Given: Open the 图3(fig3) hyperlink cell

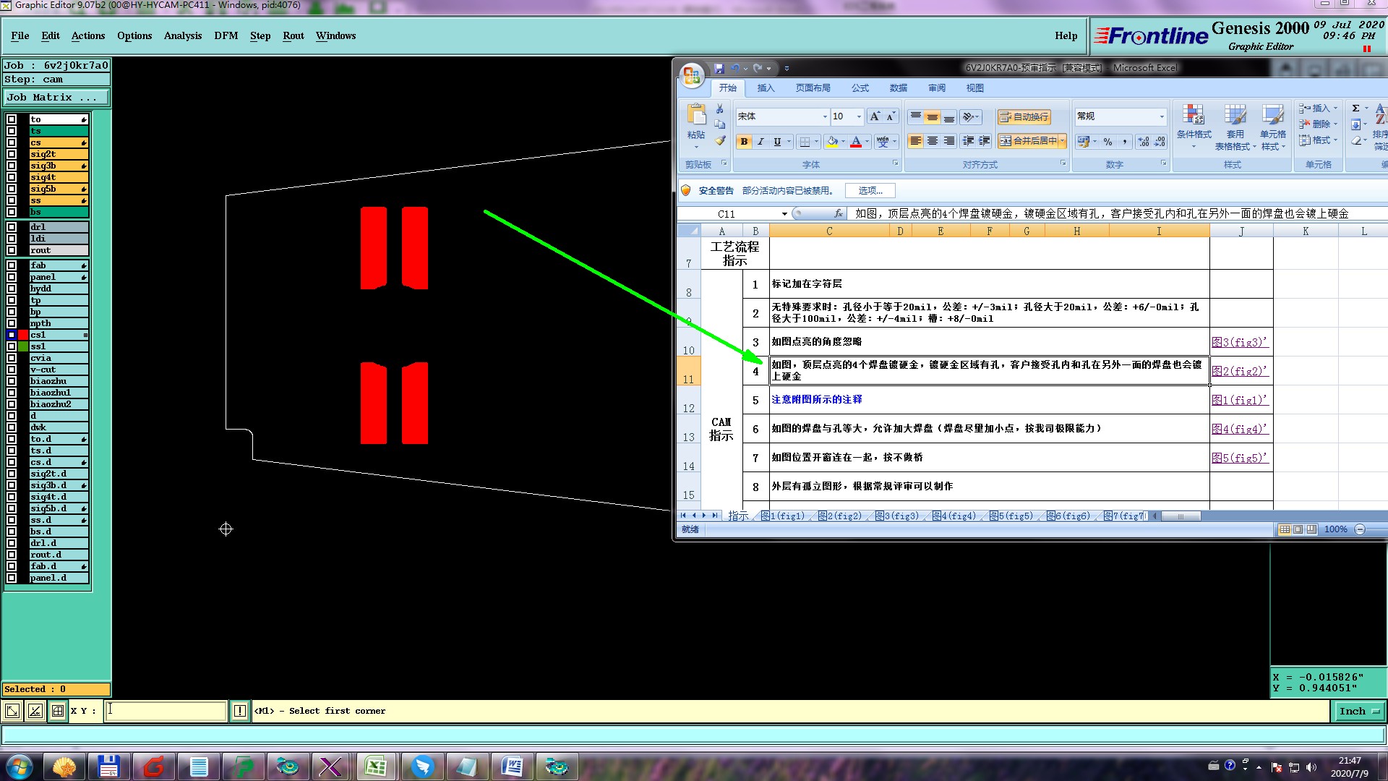Looking at the screenshot, I should 1238,342.
